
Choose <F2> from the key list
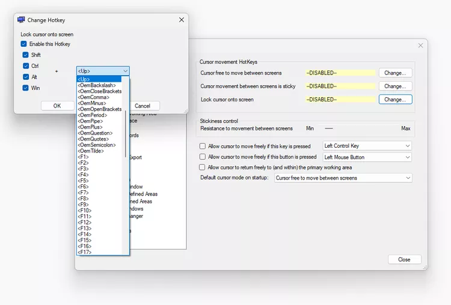(x=99, y=163)
